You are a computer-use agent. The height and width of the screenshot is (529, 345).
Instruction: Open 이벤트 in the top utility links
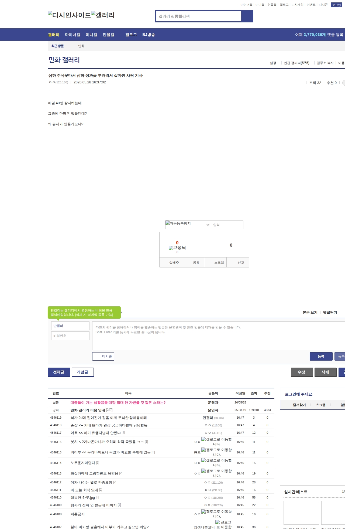coord(311,5)
